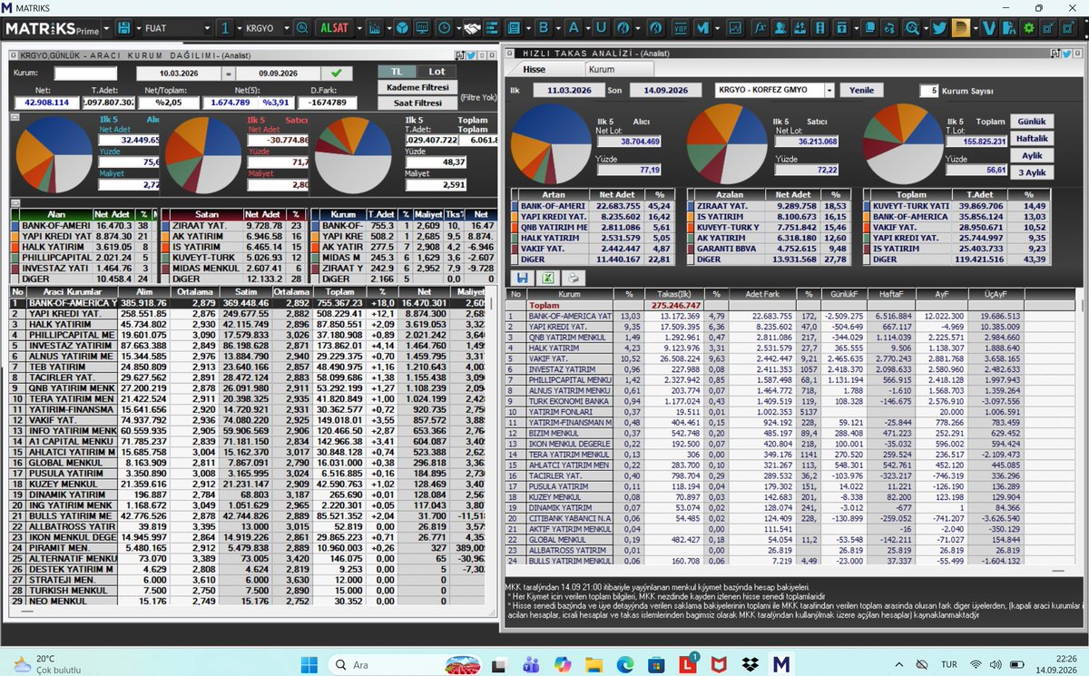Open the page number 1 dropdown arrow
1089x676 pixels.
pyautogui.click(x=240, y=28)
